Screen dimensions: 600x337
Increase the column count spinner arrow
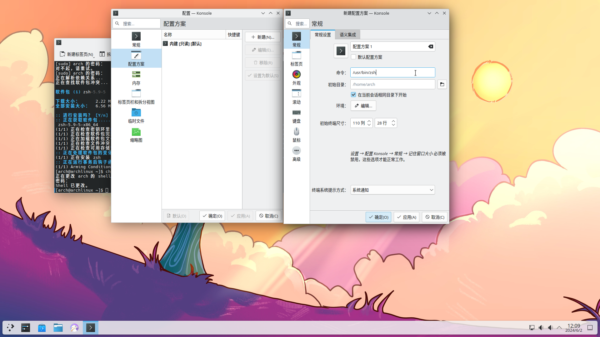pos(369,121)
